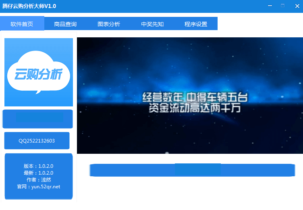303x210 pixels.
Task: Click the 最新：1.0.2.0 latest version line
Action: point(39,173)
